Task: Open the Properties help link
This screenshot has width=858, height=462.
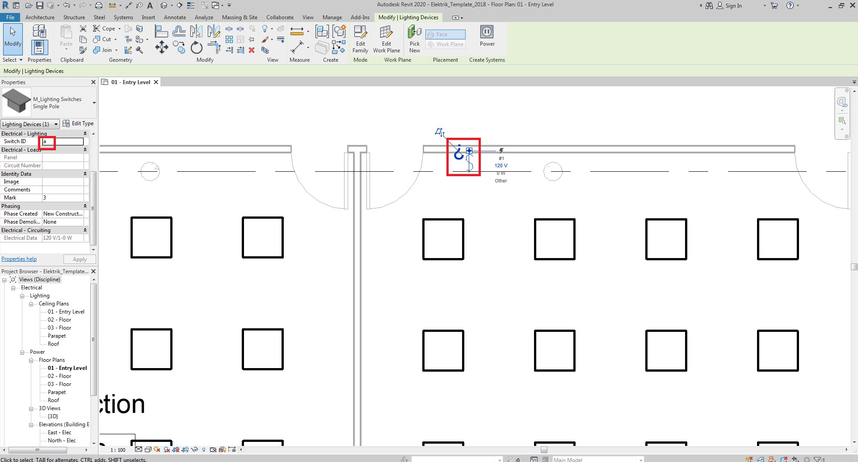Action: 19,259
